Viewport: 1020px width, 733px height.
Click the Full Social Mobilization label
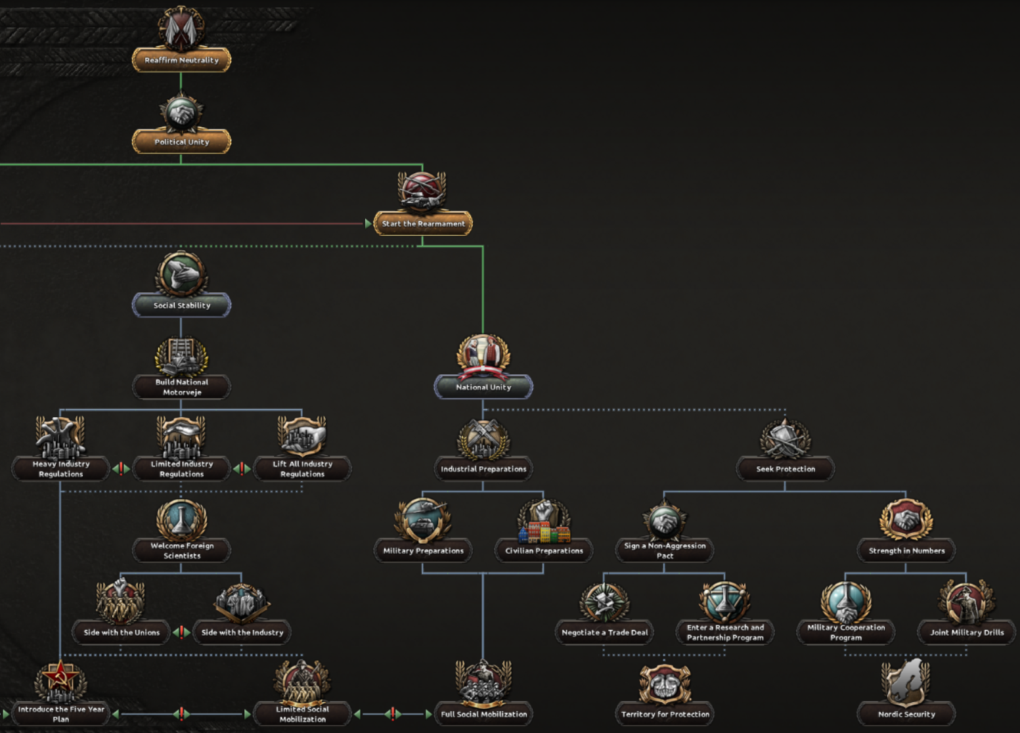click(x=483, y=714)
